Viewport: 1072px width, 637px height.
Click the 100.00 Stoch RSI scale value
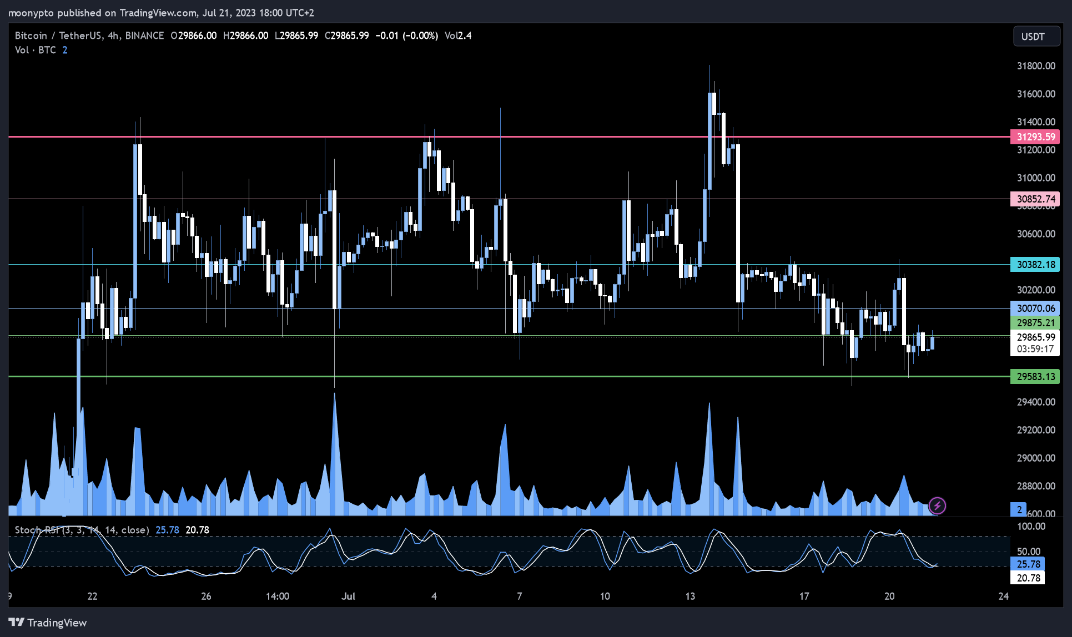pos(1031,527)
